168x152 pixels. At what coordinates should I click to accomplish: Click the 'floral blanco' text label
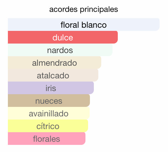[x=84, y=25]
